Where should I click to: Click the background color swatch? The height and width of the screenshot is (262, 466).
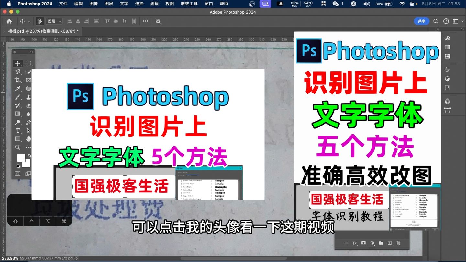[28, 164]
